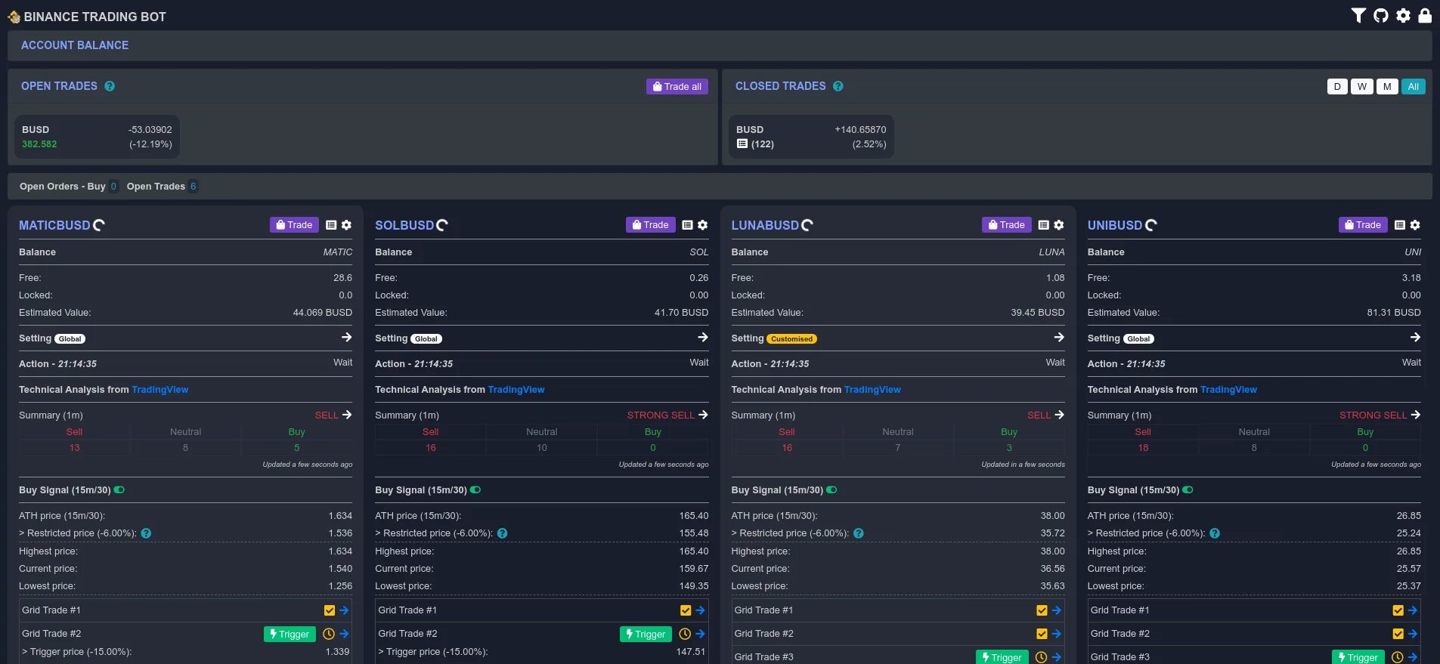Expand SOLBUSD Setting arrow
Screen dimensions: 1440x664
(x=702, y=338)
